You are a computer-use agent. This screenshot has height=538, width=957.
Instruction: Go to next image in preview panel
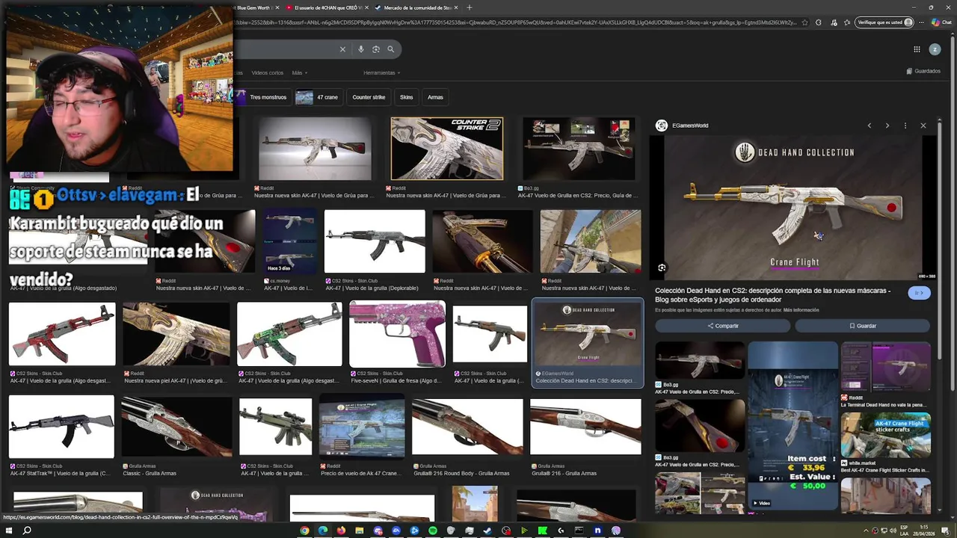tap(887, 126)
